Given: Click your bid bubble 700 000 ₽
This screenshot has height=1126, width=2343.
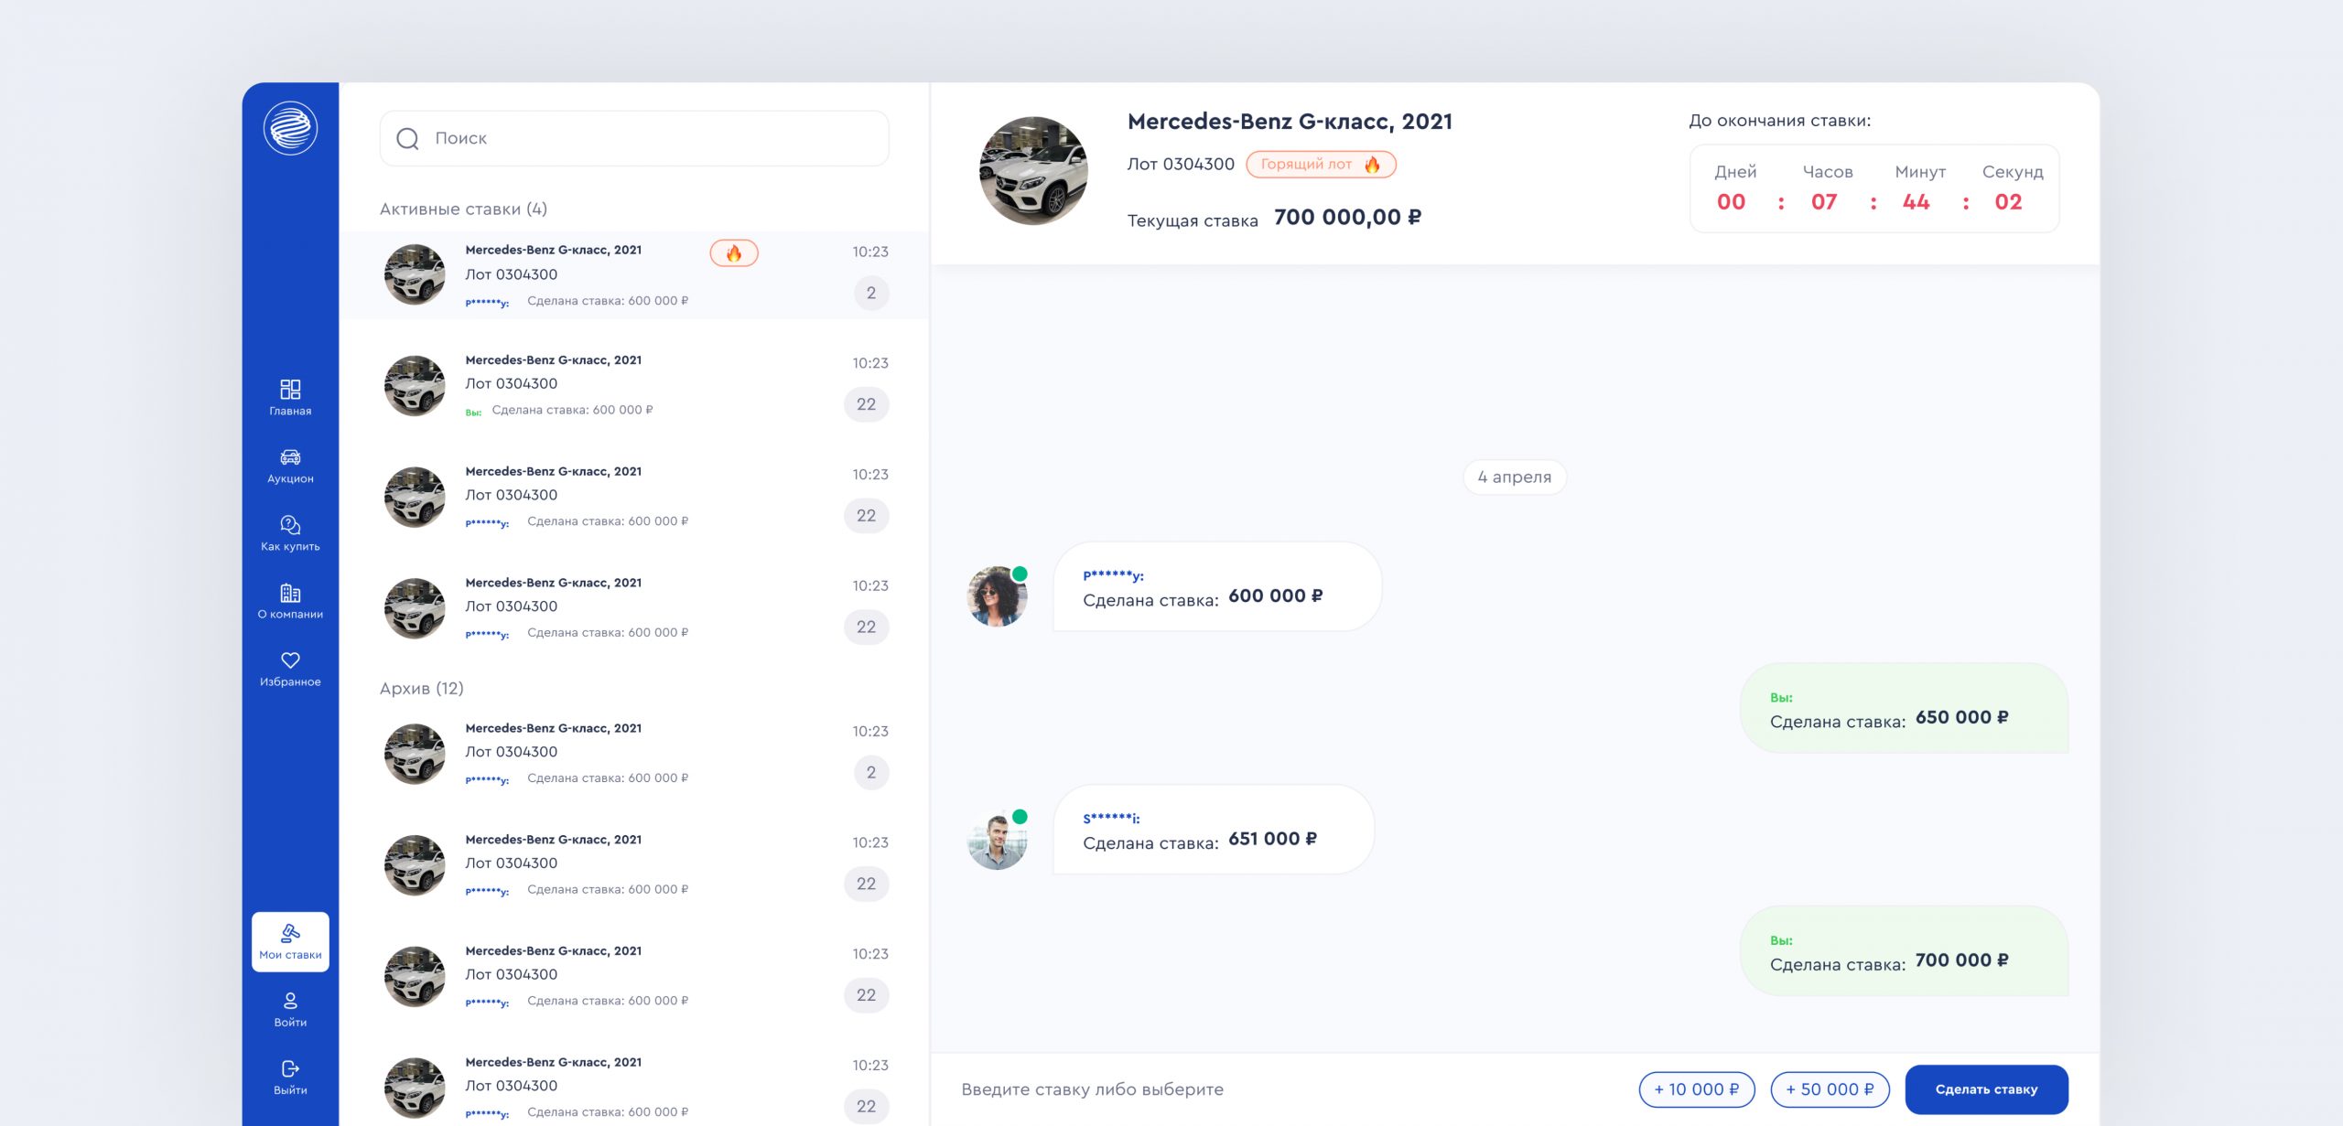Looking at the screenshot, I should coord(1904,951).
